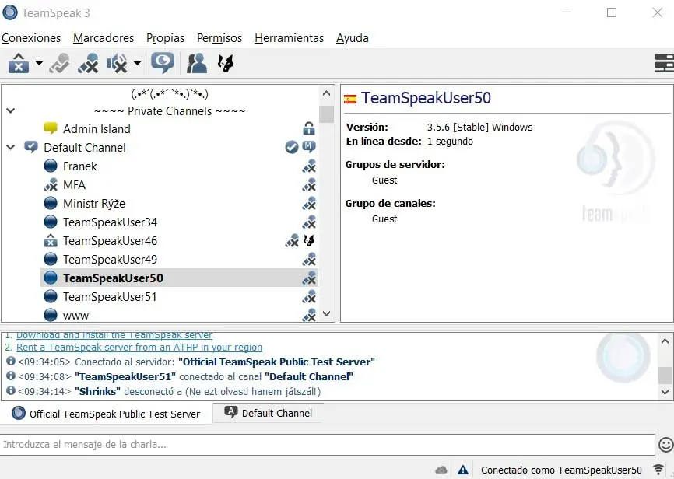The width and height of the screenshot is (674, 479).
Task: Select user TeamSpeakUser49
Action: [x=110, y=260]
